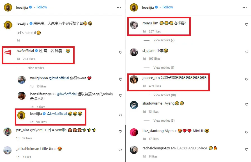Follow leeziijia in right panel header
Viewport: 251px width, 162px height.
[168, 7]
